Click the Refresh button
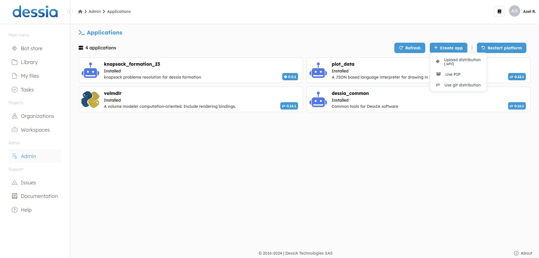The width and height of the screenshot is (539, 258). click(x=410, y=48)
